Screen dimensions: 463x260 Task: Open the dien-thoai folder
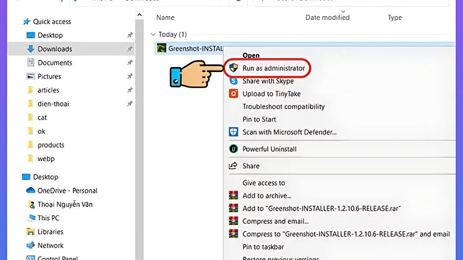53,104
